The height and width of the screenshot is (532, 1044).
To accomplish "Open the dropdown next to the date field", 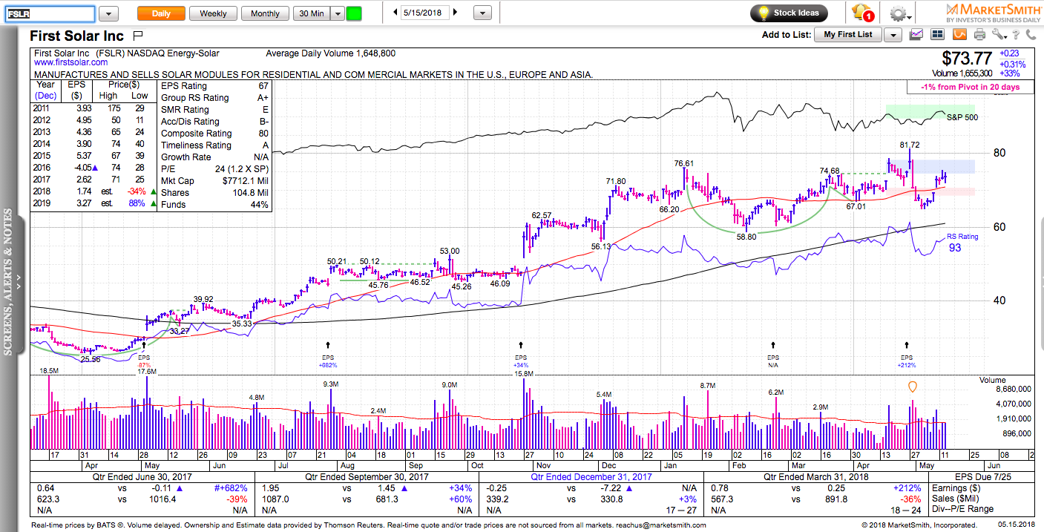I will [482, 13].
